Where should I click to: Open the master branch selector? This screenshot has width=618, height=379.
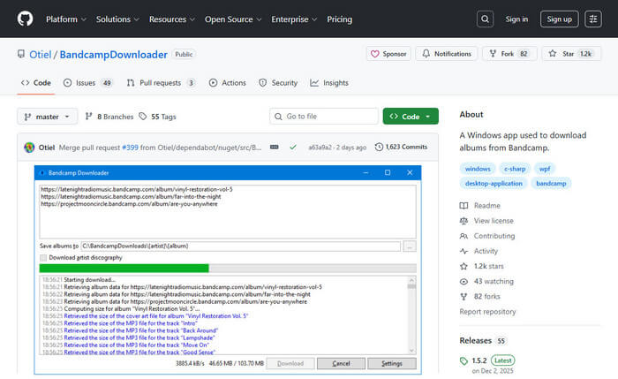coord(47,117)
